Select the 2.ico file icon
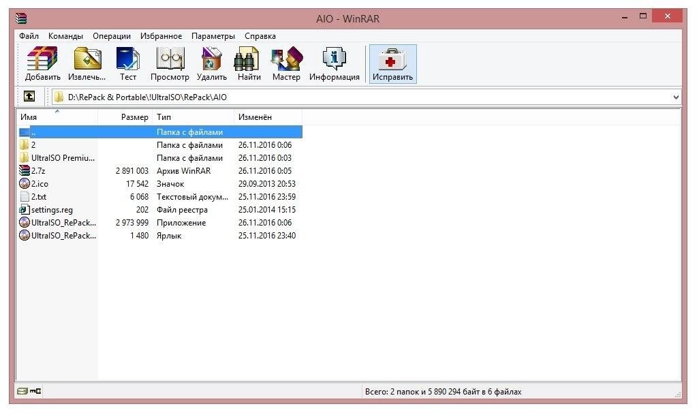This screenshot has width=699, height=417. (x=24, y=184)
